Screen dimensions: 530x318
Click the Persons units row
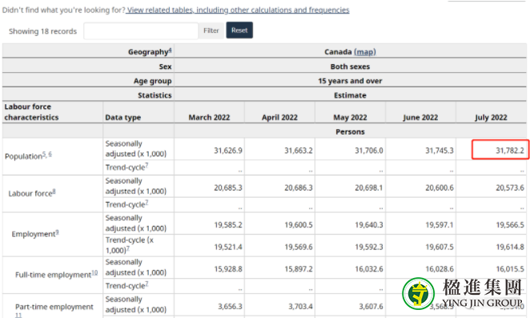pyautogui.click(x=350, y=131)
